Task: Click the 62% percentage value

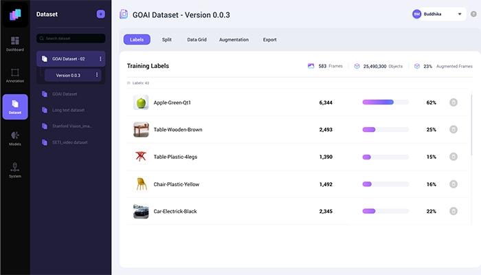Action: pyautogui.click(x=432, y=102)
